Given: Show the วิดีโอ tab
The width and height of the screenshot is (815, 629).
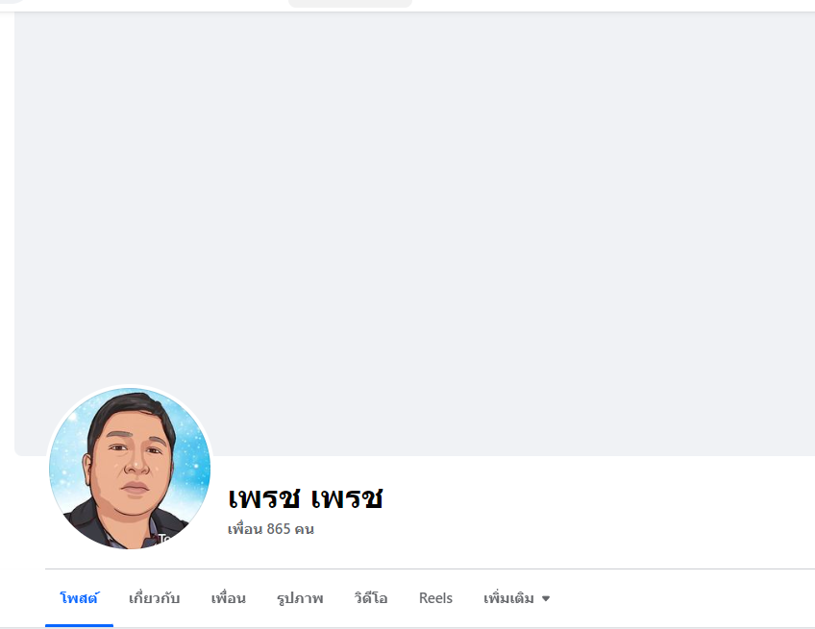Looking at the screenshot, I should click(x=371, y=598).
